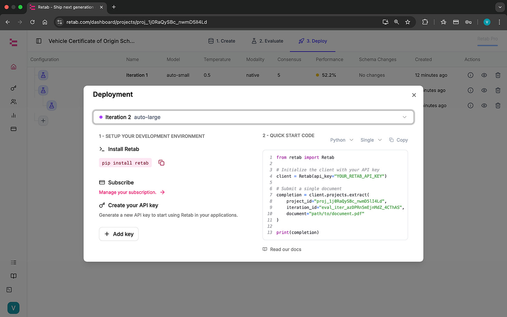The image size is (507, 317).
Task: Open the API keys icon in sidebar
Action: [x=14, y=88]
